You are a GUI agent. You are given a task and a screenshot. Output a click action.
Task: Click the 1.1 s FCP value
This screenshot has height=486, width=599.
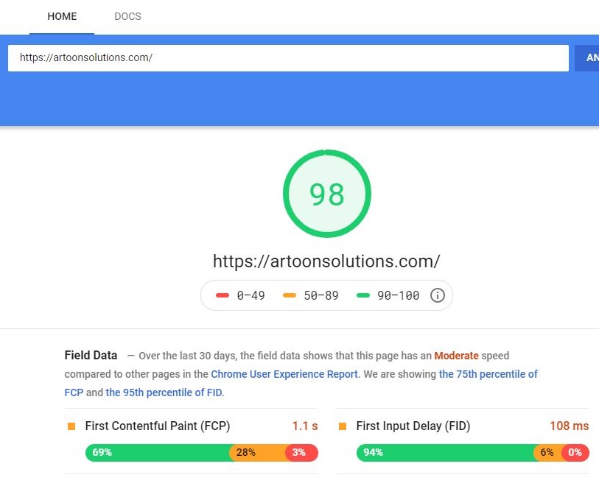[x=305, y=426]
